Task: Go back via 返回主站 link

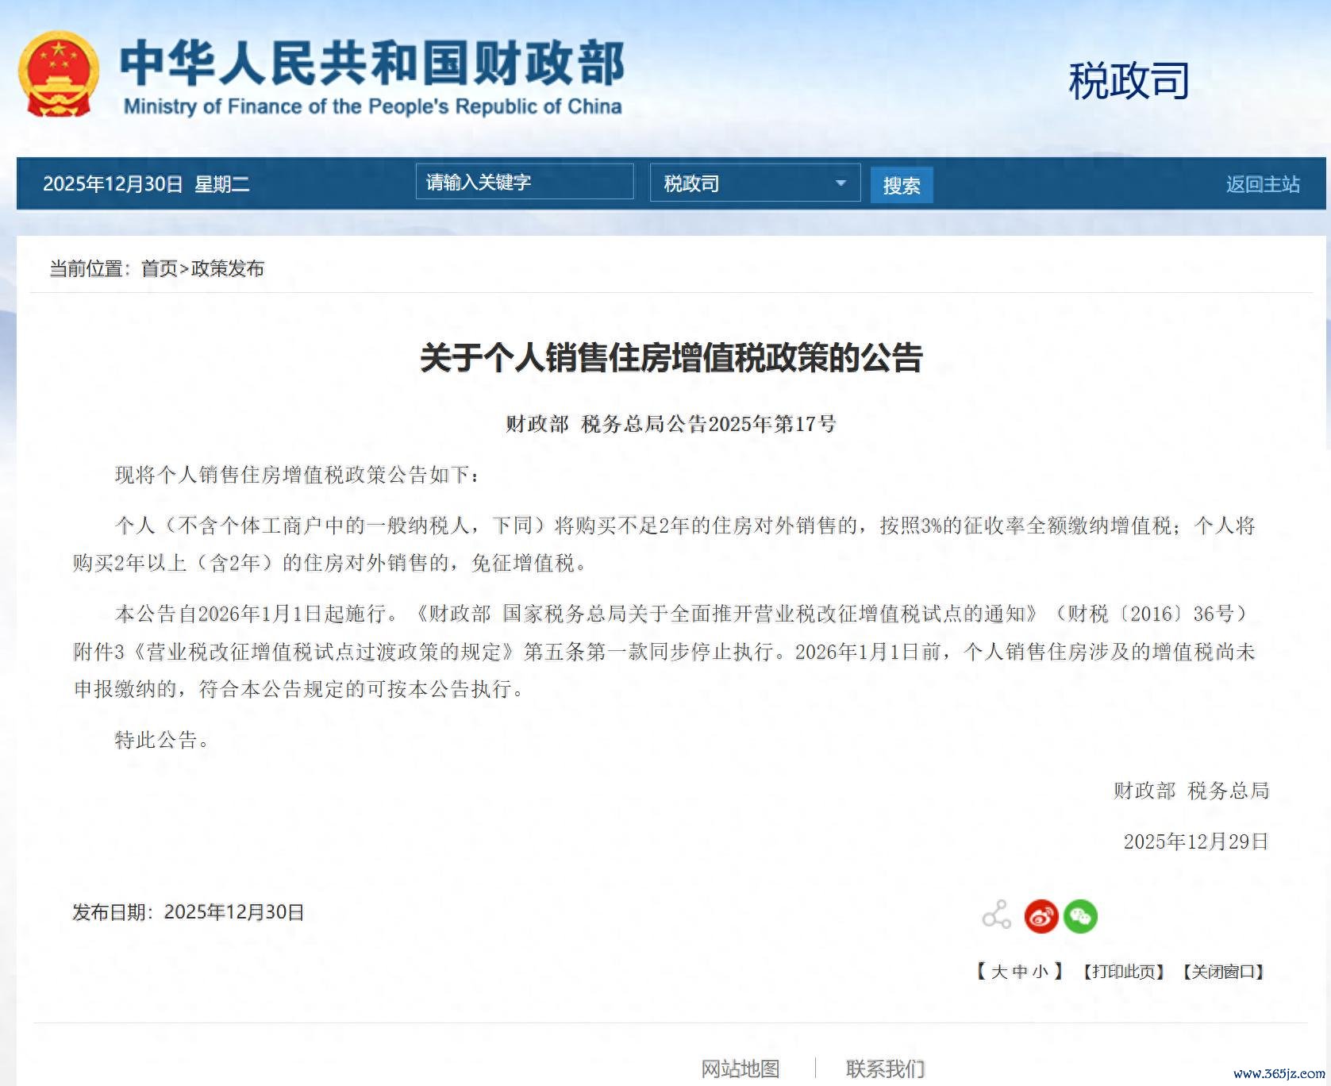Action: pyautogui.click(x=1262, y=184)
